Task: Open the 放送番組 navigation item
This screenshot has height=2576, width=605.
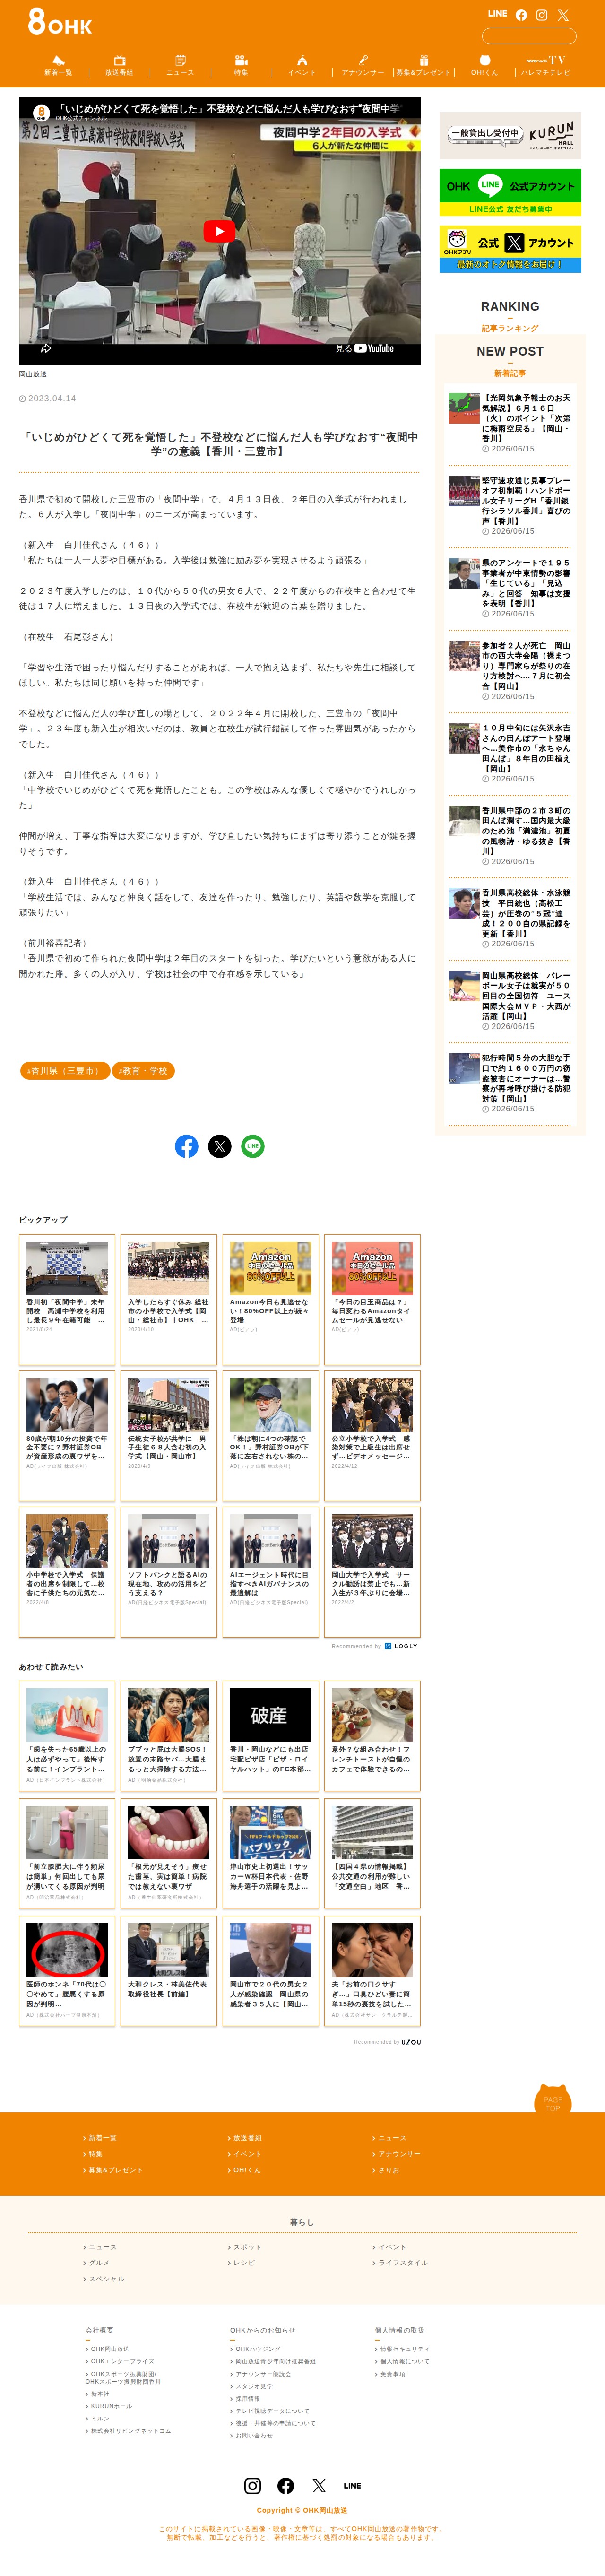Action: [x=119, y=66]
